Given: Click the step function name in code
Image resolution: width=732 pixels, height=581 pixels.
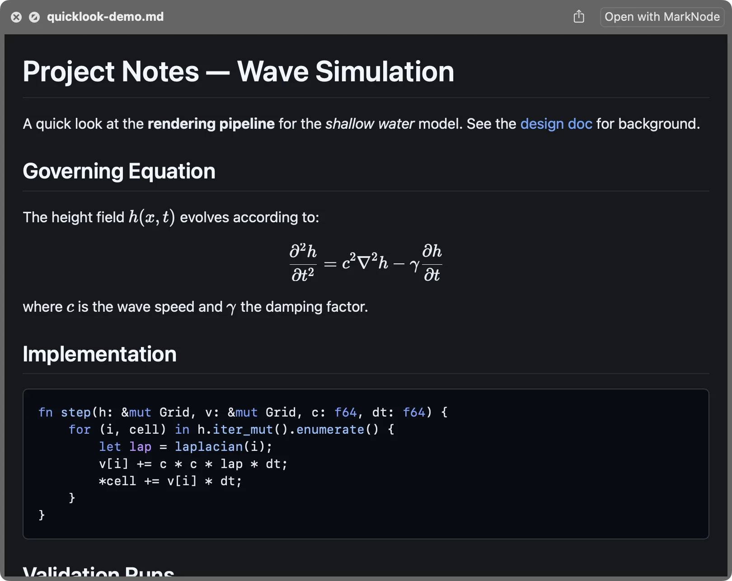Looking at the screenshot, I should [76, 412].
